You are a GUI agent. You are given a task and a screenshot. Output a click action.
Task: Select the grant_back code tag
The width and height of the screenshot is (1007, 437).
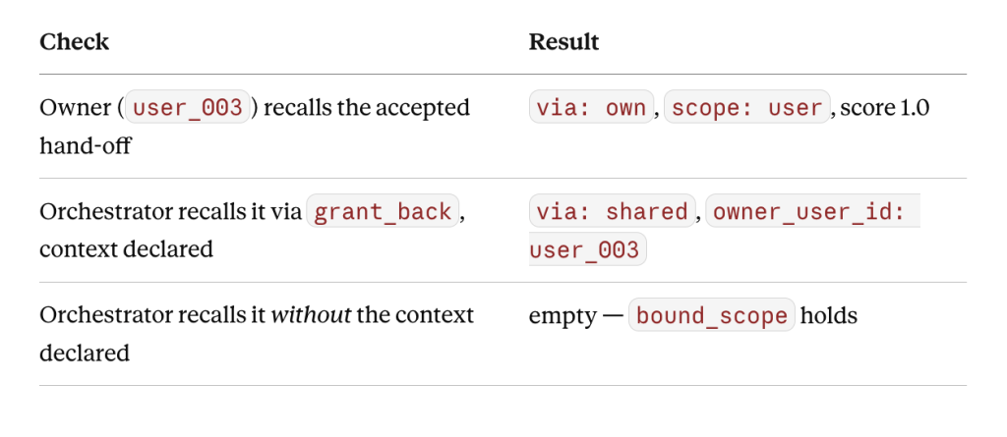tap(383, 211)
